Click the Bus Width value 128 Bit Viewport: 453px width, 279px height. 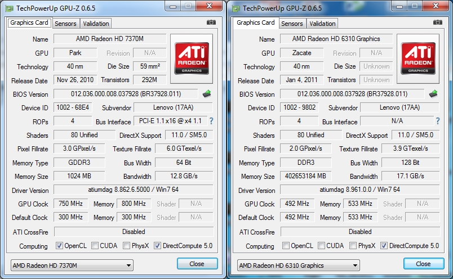(411, 163)
